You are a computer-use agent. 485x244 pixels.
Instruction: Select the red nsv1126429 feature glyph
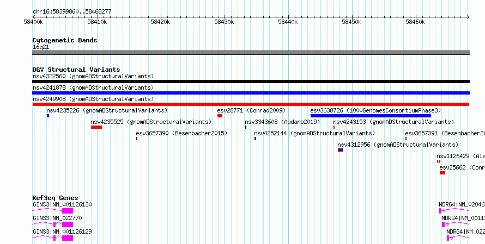[x=439, y=161]
